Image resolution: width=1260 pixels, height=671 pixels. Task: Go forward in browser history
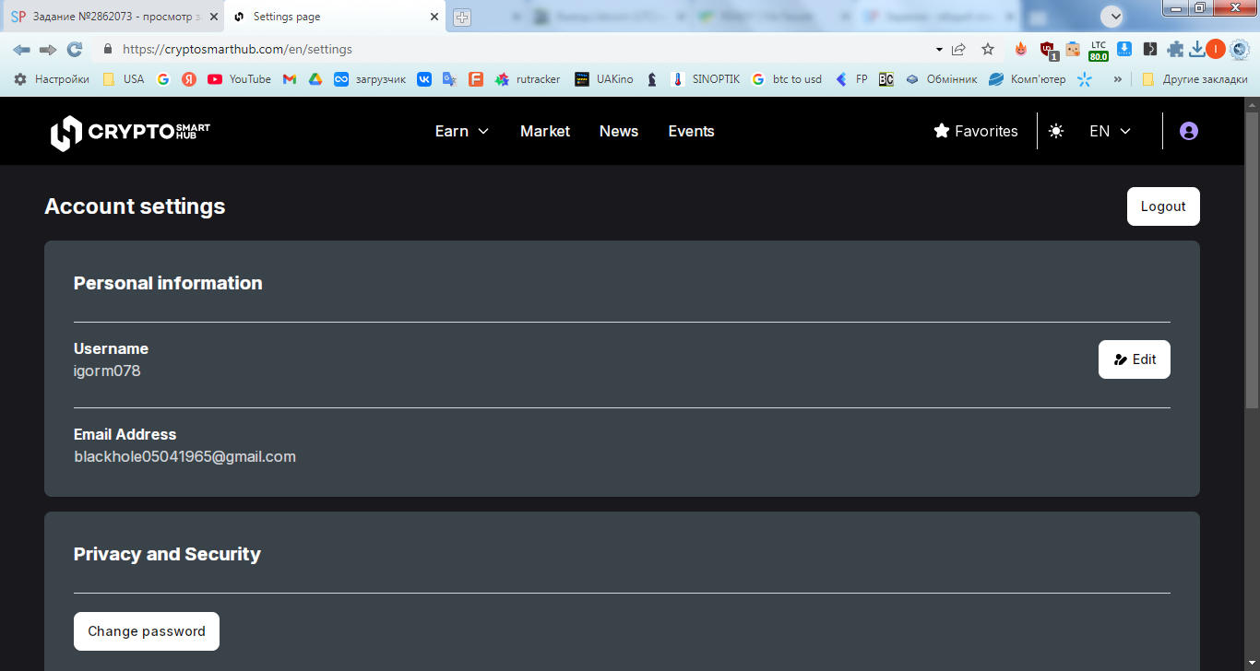pyautogui.click(x=48, y=49)
